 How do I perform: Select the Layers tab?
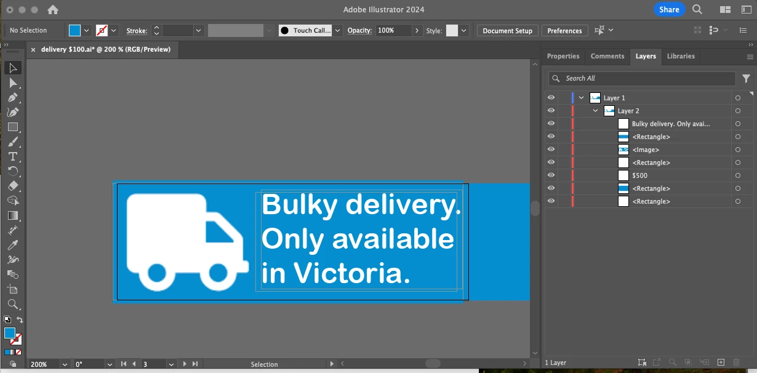[646, 56]
